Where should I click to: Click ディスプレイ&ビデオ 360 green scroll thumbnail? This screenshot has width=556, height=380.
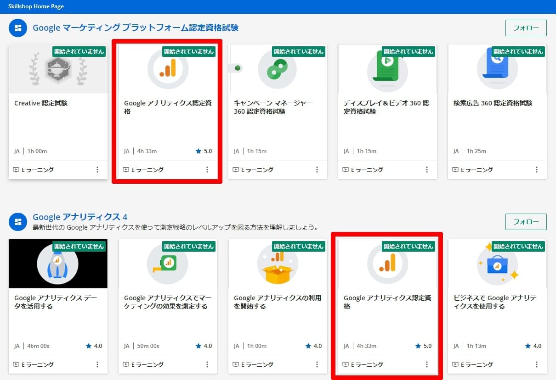(387, 69)
